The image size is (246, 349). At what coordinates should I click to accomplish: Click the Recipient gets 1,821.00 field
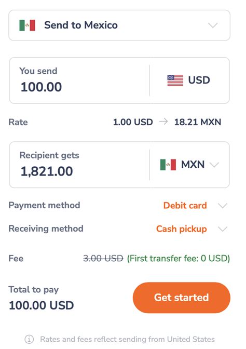(x=79, y=165)
